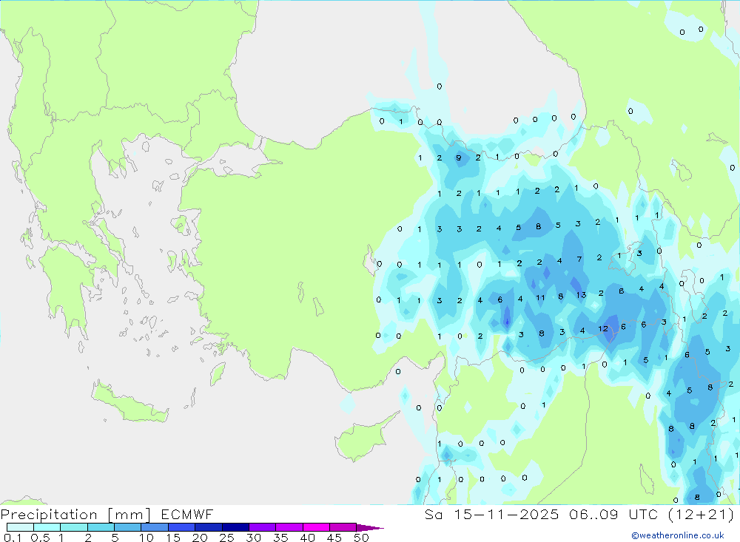Screen dimensions: 740x542
Task: Click the legend label '0.5'
Action: 40,538
